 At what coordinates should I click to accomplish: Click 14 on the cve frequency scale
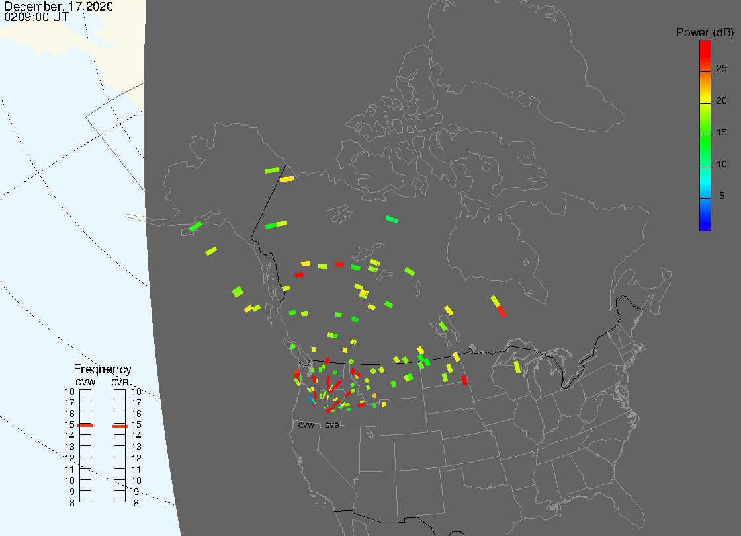click(136, 436)
